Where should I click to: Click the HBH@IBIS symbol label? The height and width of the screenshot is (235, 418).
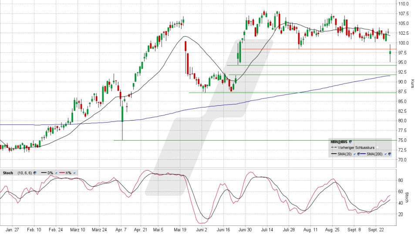click(x=339, y=142)
